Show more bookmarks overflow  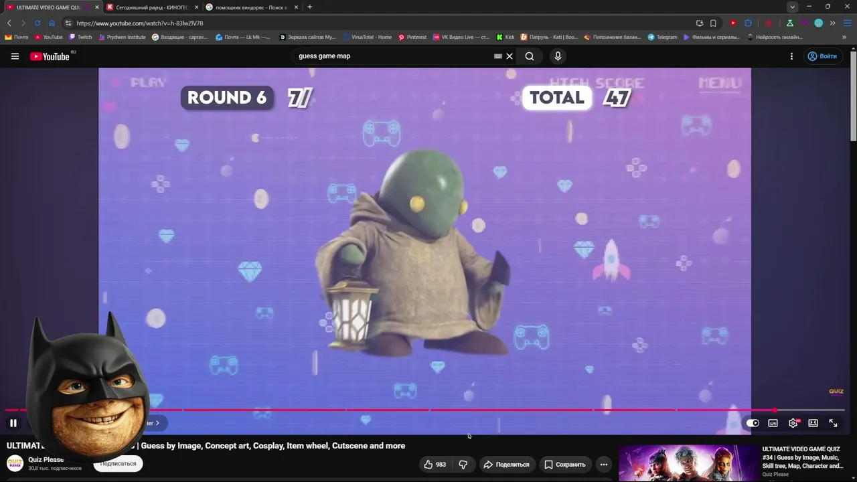(845, 37)
